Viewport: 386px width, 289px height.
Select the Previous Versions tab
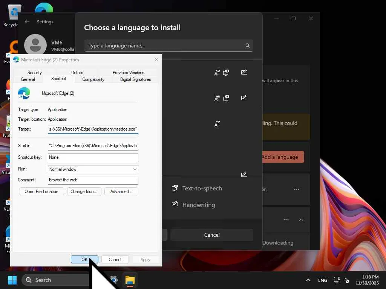tap(128, 73)
